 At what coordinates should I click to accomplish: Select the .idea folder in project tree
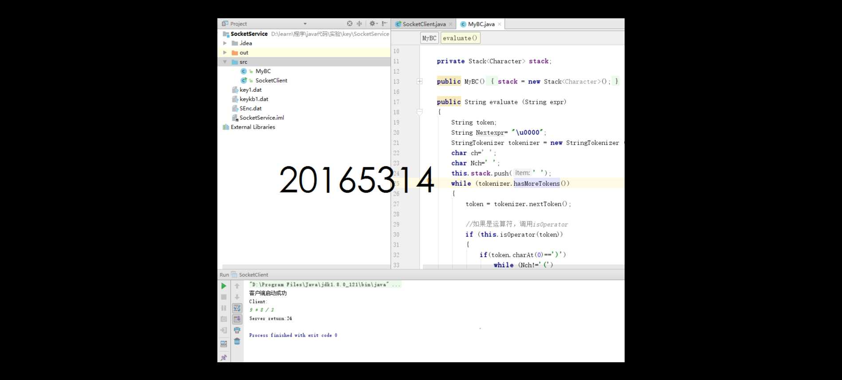[246, 43]
